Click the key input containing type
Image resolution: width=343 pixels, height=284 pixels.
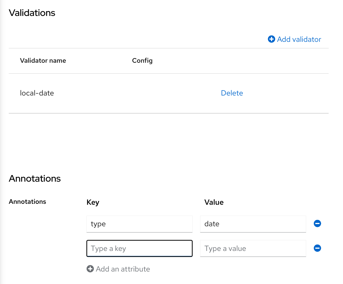tap(139, 224)
